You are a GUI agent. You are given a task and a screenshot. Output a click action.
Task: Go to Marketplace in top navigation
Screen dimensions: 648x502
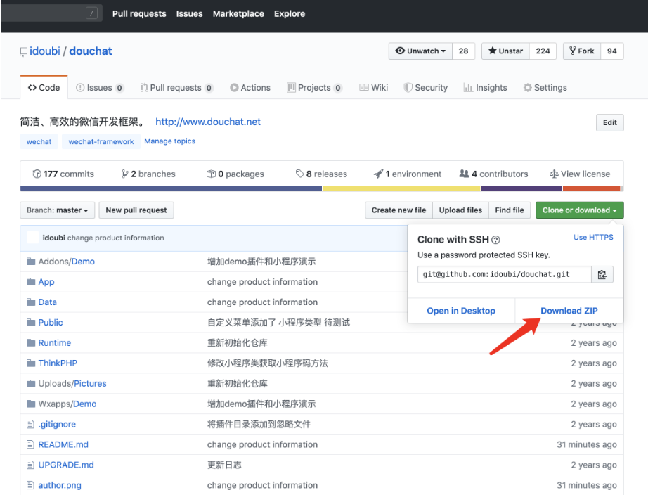[x=238, y=13]
